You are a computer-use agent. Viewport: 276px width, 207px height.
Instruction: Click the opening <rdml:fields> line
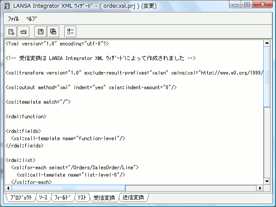click(23, 131)
